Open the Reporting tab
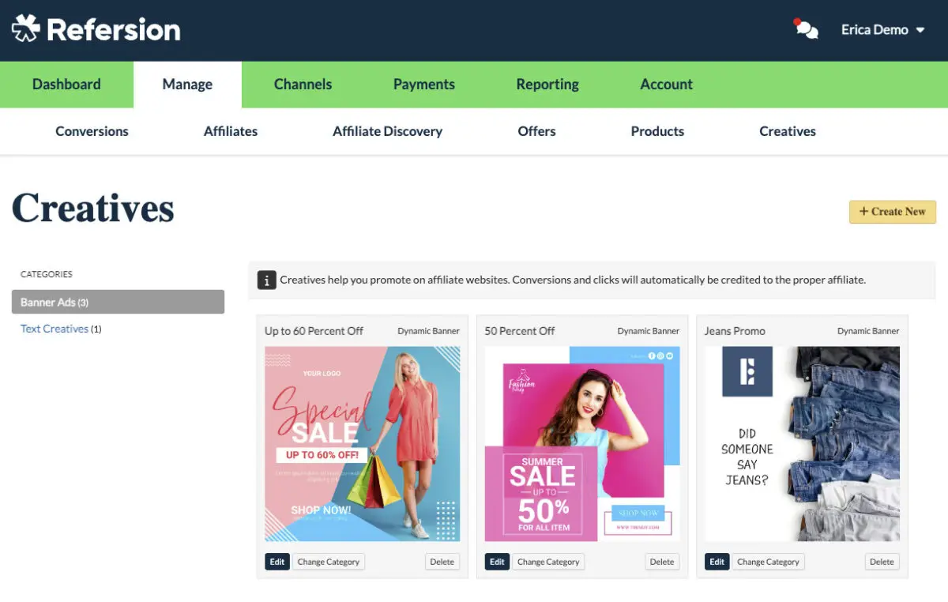The height and width of the screenshot is (602, 948). pyautogui.click(x=547, y=85)
